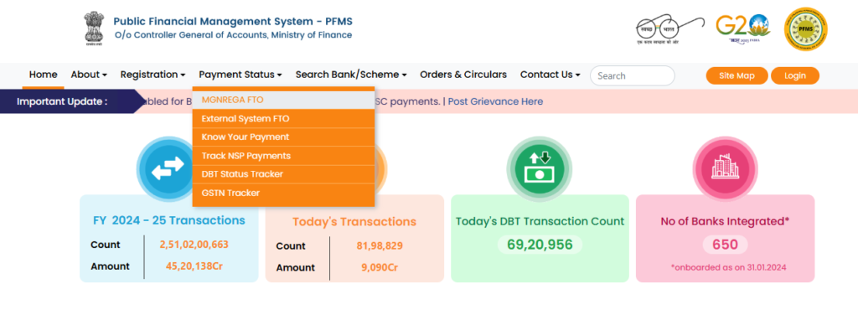Open the Site Map button
This screenshot has height=325, width=858.
coord(737,75)
